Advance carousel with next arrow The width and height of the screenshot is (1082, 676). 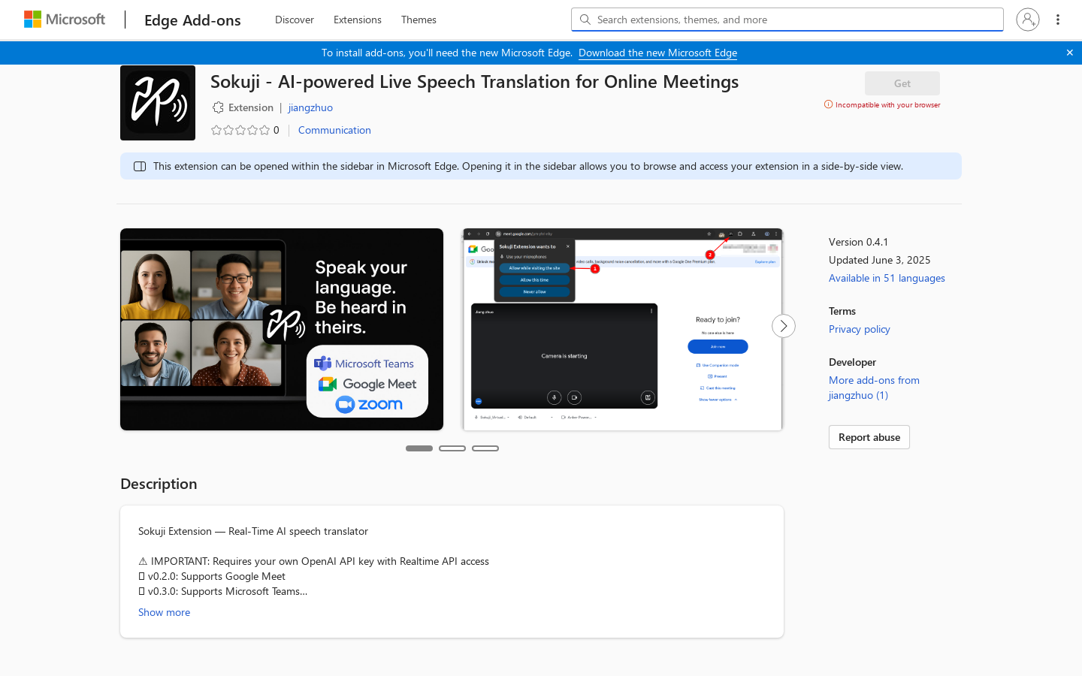coord(784,326)
